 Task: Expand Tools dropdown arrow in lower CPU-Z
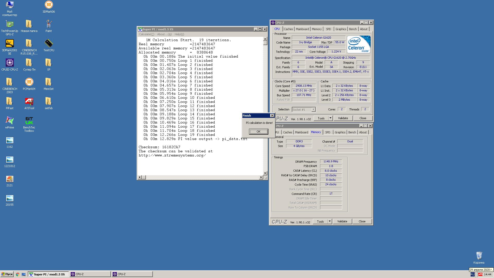(330, 221)
